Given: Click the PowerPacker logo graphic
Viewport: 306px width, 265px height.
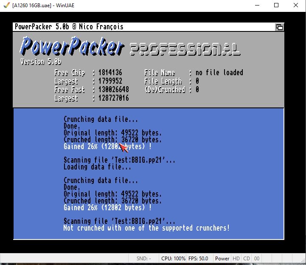Looking at the screenshot, I should pyautogui.click(x=72, y=46).
